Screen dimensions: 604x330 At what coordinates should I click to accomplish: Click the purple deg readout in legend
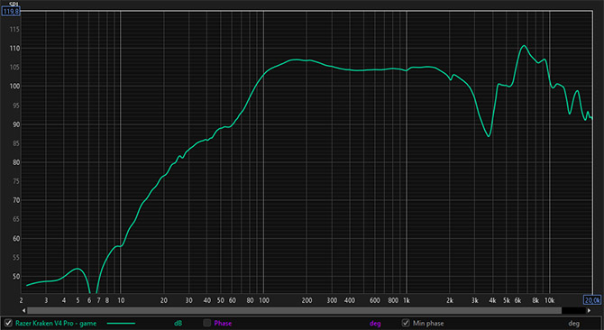(x=375, y=324)
